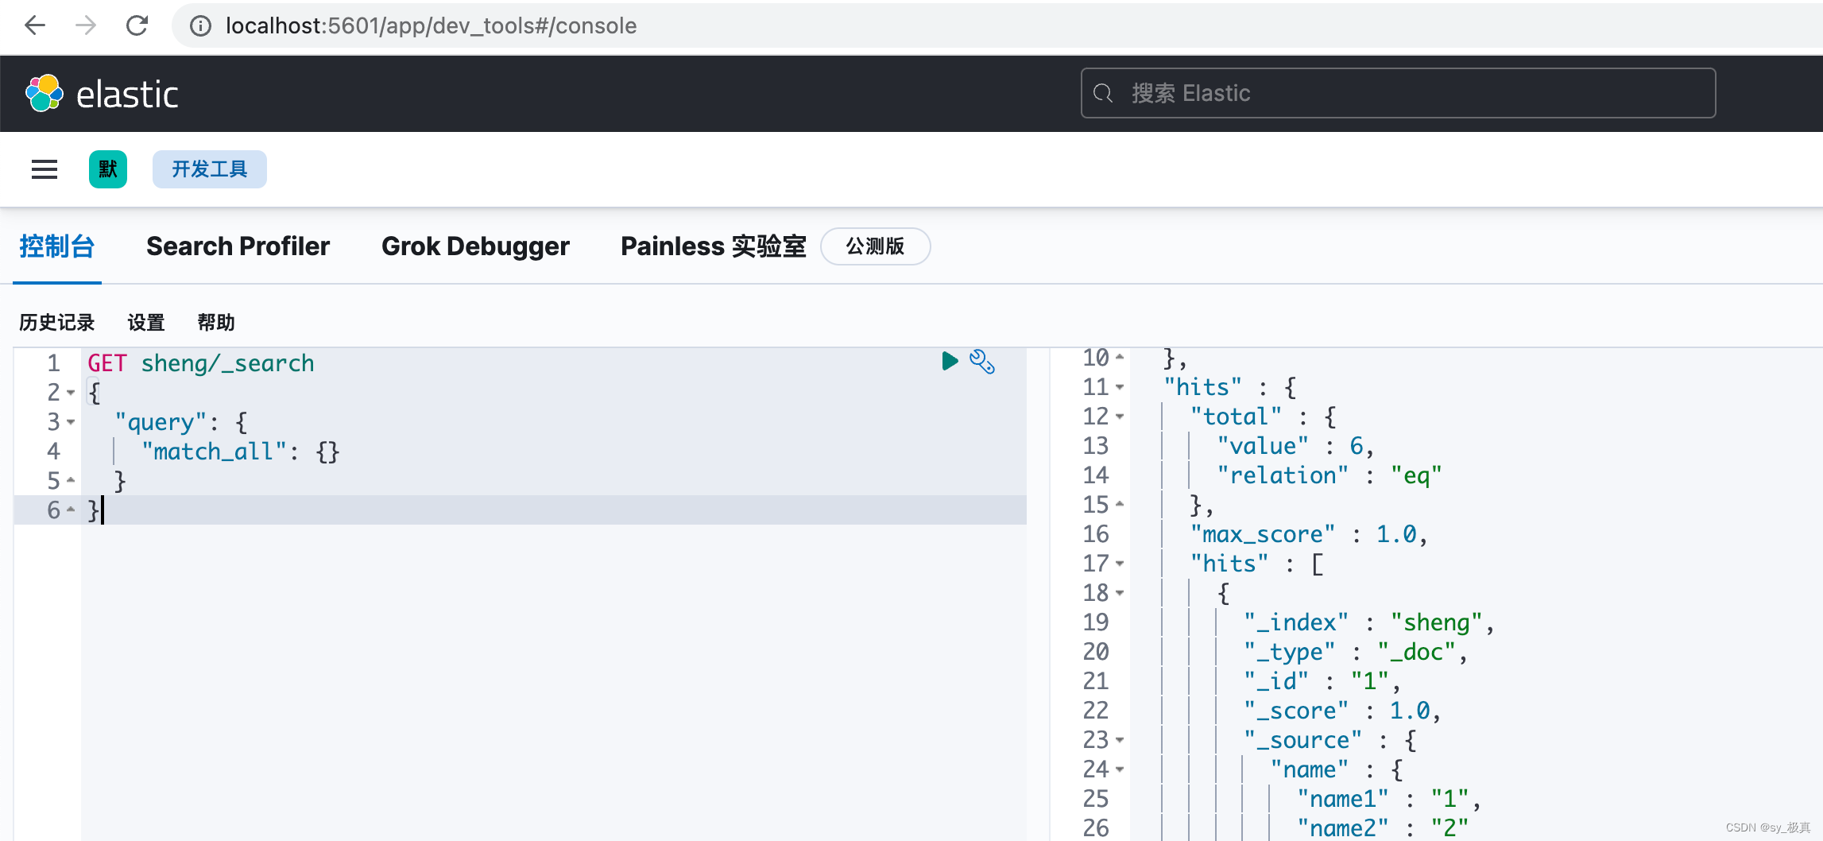The height and width of the screenshot is (841, 1823).
Task: Open 设置 settings menu
Action: (146, 323)
